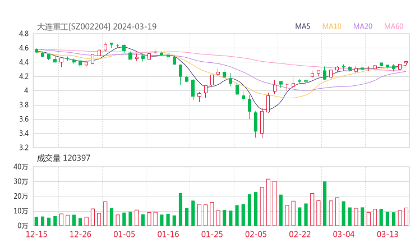Click the MA5 legend label
The height and width of the screenshot is (247, 415).
(x=302, y=26)
